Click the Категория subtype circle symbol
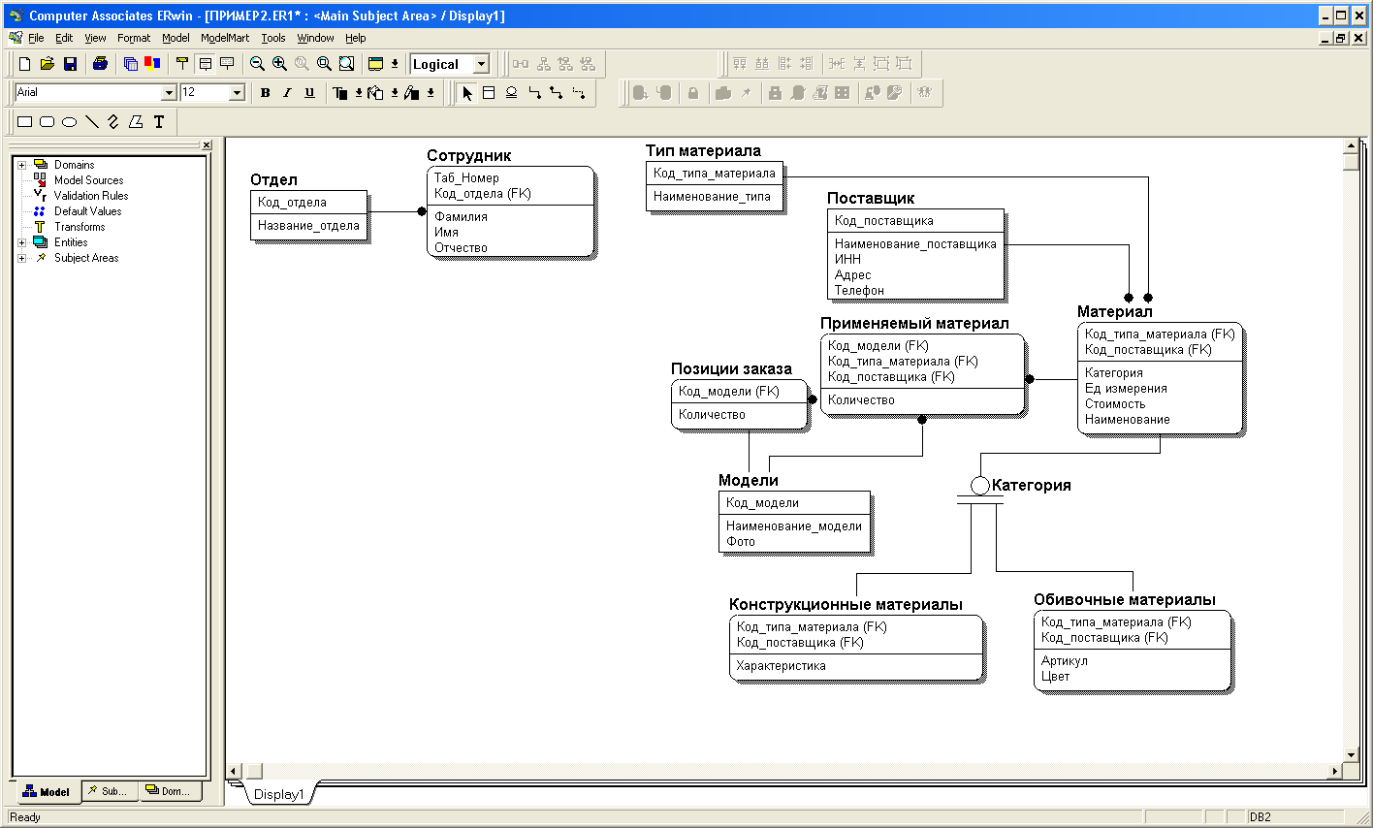The width and height of the screenshot is (1373, 828). (980, 486)
